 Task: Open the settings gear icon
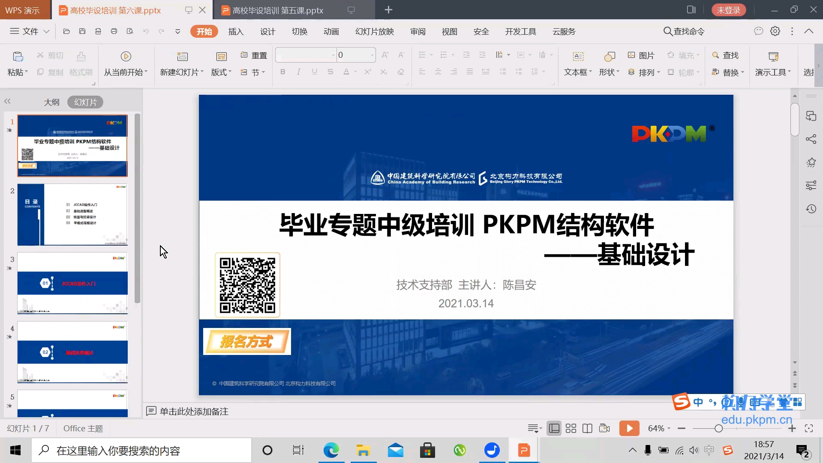click(x=775, y=31)
